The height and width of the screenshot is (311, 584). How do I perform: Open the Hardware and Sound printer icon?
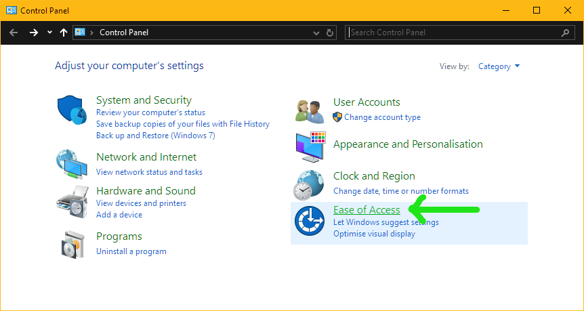pyautogui.click(x=72, y=203)
